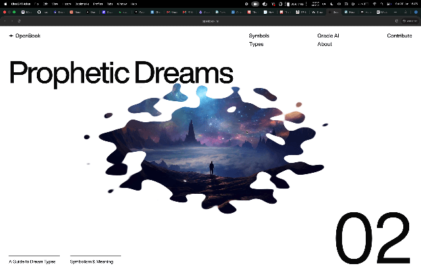This screenshot has height=272, width=421.
Task: Click the pill button at toolbar right end
Action: [x=410, y=21]
